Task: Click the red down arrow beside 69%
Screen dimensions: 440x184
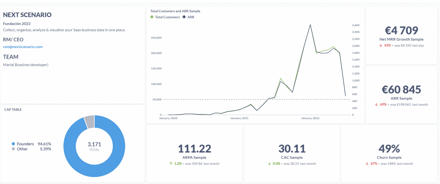Action: tap(376, 105)
